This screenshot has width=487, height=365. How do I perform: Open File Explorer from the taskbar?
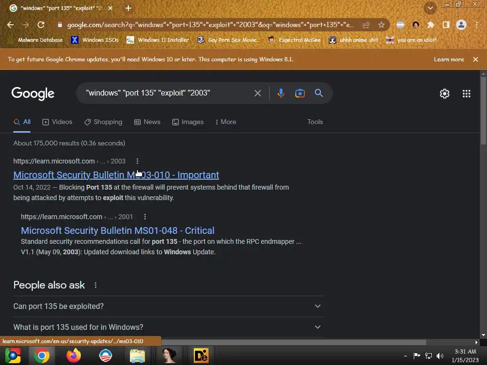point(137,355)
